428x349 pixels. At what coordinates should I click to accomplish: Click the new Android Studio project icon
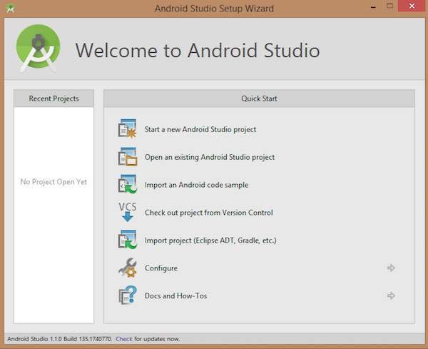click(127, 128)
